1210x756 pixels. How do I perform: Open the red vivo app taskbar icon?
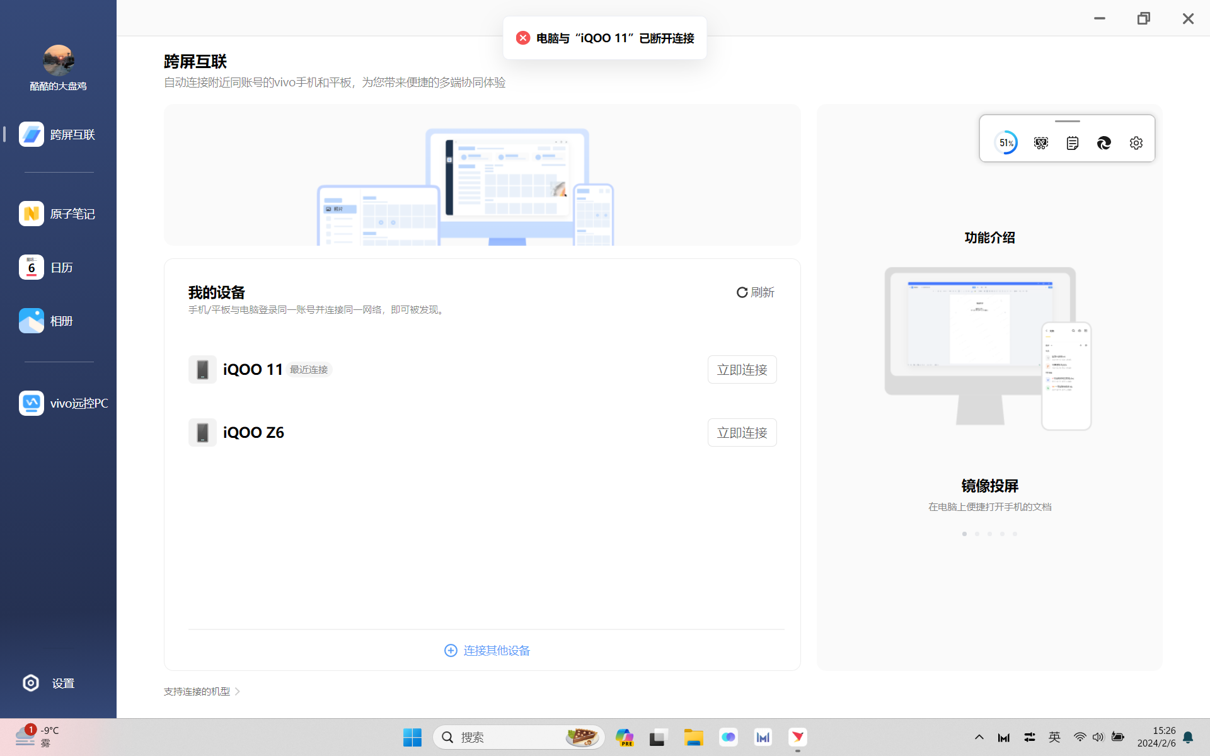[x=798, y=737]
